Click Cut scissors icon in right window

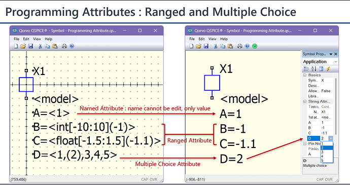coord(216,46)
